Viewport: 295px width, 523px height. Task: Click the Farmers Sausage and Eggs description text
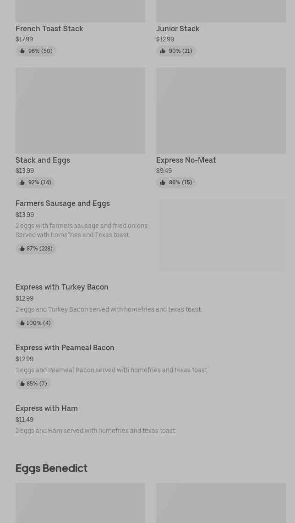(x=82, y=230)
